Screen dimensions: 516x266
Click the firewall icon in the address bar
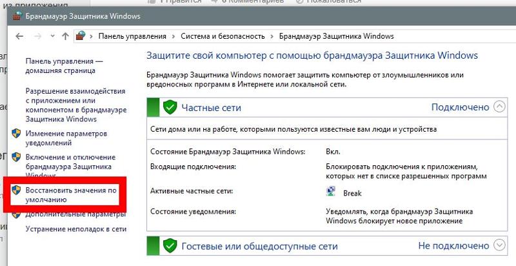point(80,36)
